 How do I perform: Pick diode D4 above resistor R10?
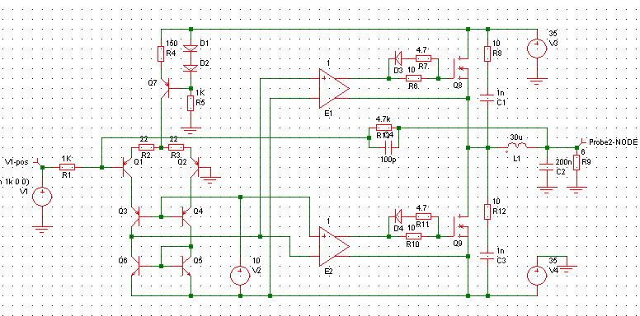[399, 216]
